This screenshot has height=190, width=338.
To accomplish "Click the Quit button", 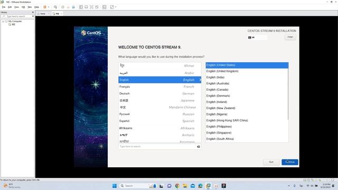I will pos(271,162).
